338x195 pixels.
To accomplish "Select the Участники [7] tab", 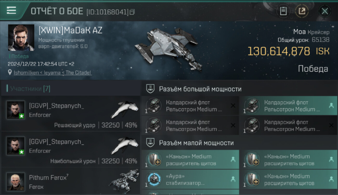I will [x=30, y=89].
